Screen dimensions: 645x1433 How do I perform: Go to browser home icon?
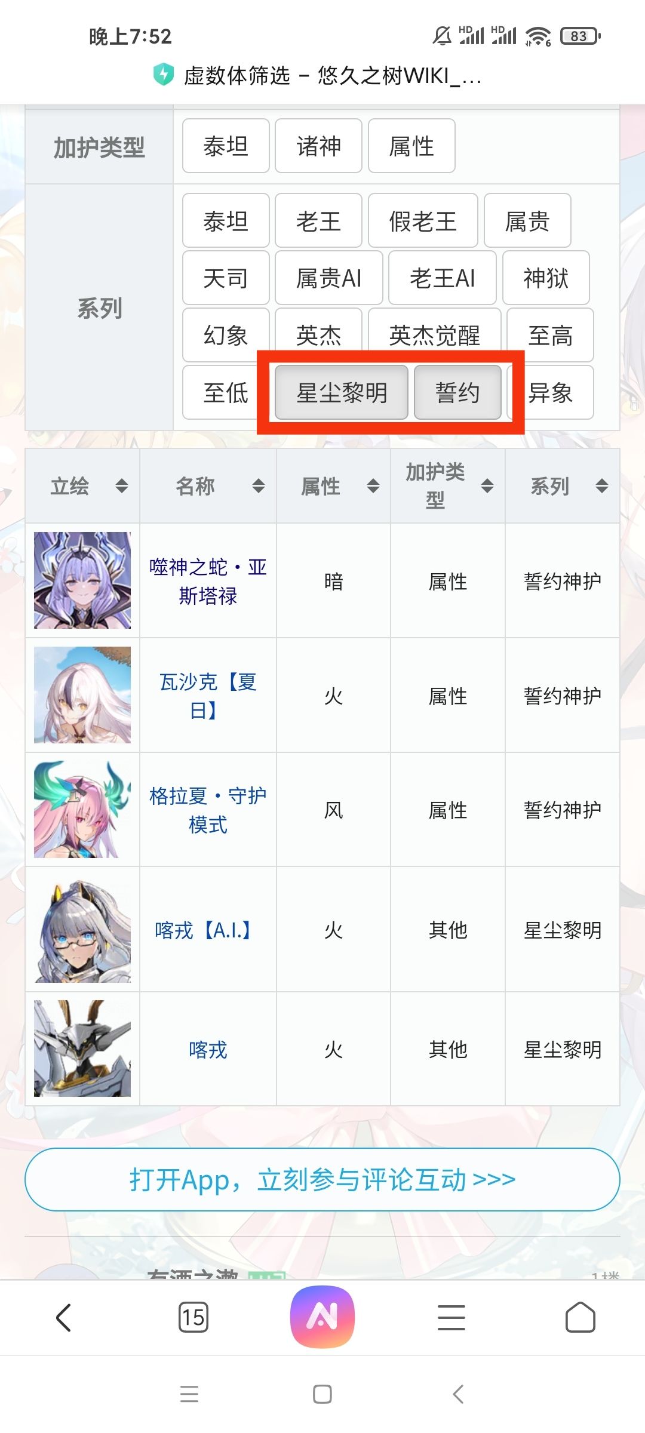point(580,1317)
